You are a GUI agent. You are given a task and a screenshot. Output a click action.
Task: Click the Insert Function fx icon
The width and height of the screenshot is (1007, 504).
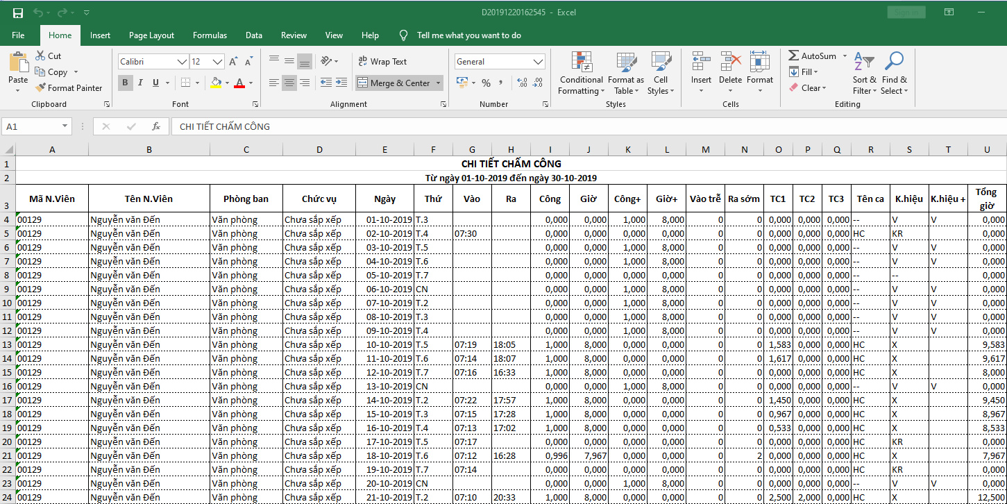click(x=156, y=126)
